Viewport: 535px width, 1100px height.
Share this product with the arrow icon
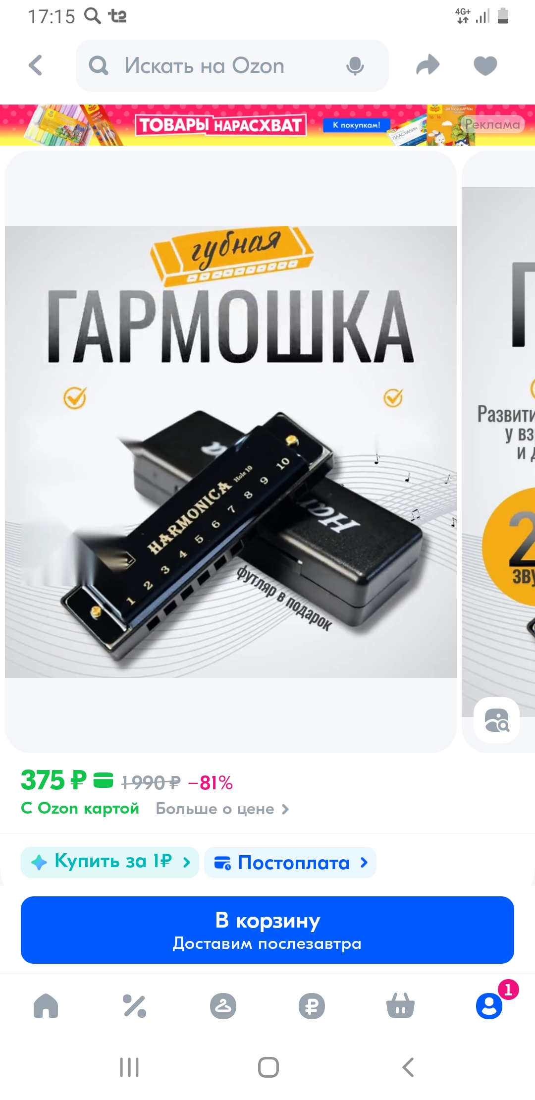tap(428, 65)
